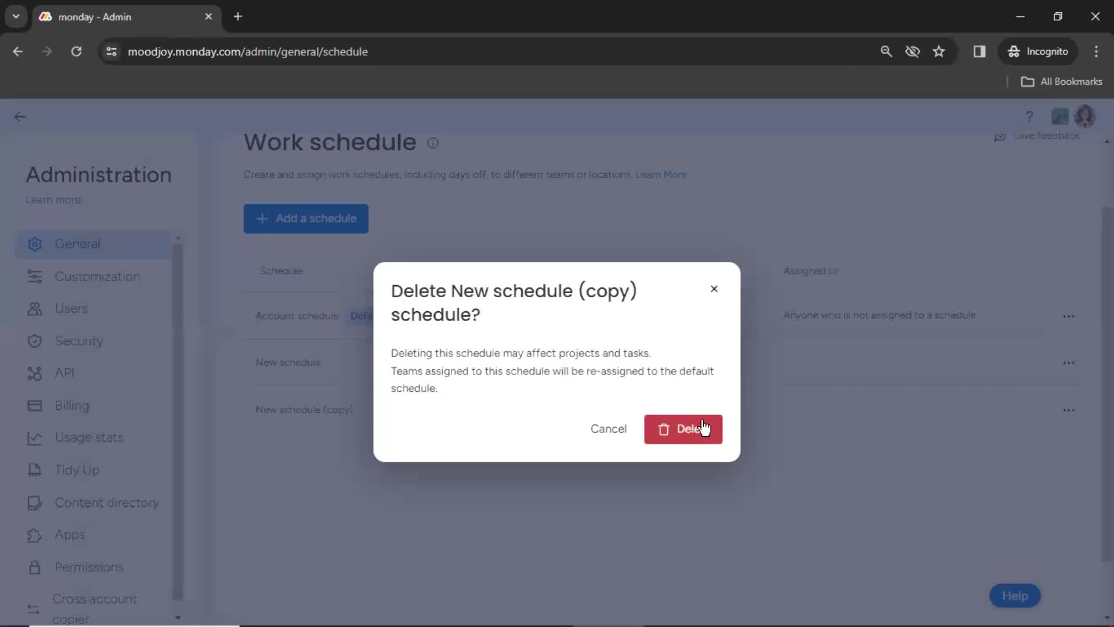The height and width of the screenshot is (627, 1114).
Task: Click the Permissions section item
Action: pyautogui.click(x=89, y=567)
